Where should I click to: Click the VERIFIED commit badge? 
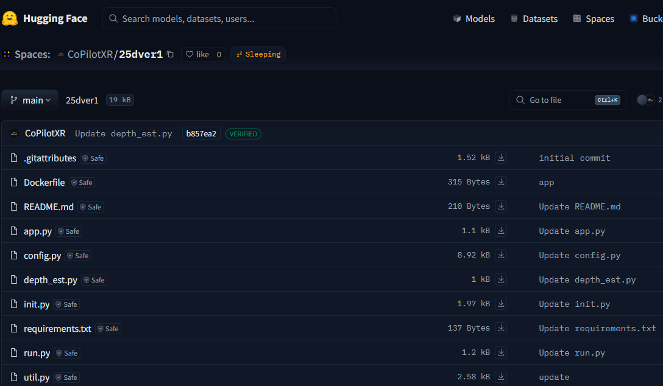243,134
